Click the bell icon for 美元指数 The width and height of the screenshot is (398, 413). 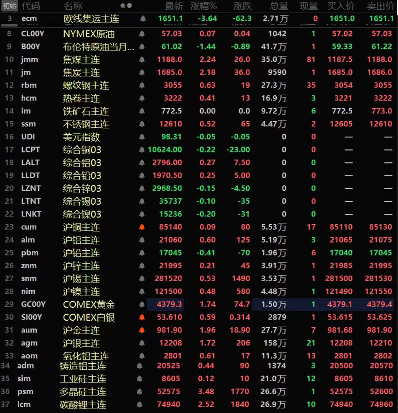[142, 137]
